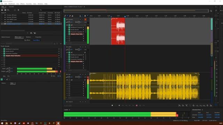223x125 pixels.
Task: Open first track Multiband Compressor slot arrow
Action: pos(84,27)
